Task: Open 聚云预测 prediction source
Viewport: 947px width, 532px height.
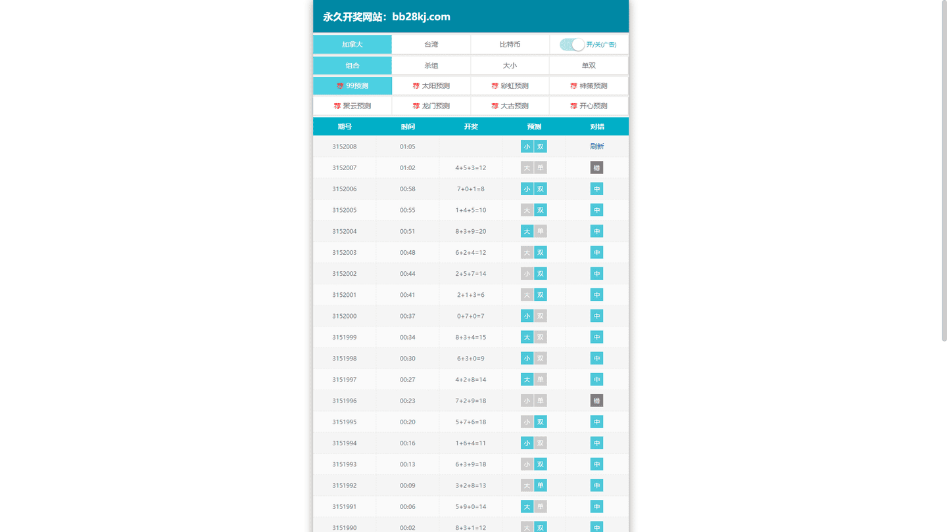Action: pos(352,106)
